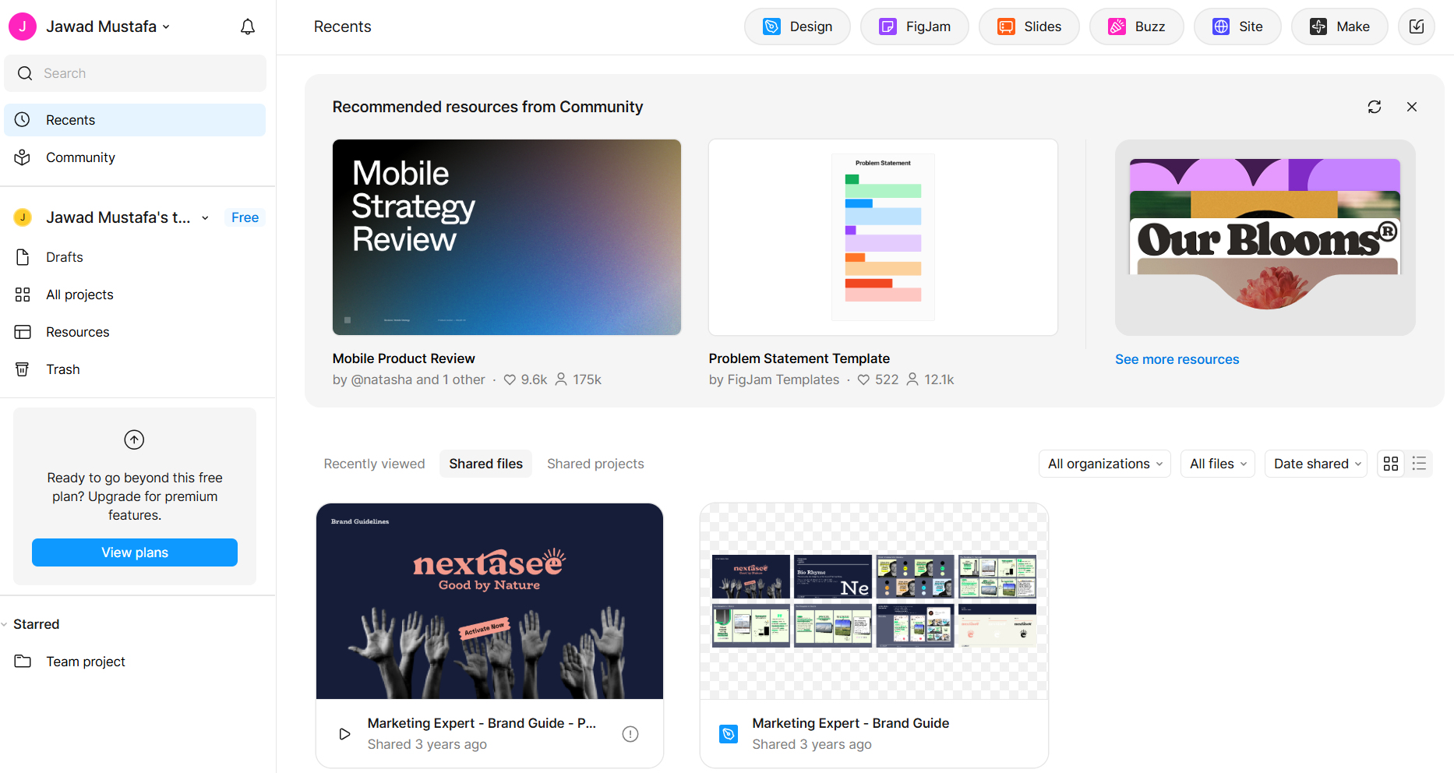Select the Shared projects tab
The height and width of the screenshot is (773, 1454).
595,464
